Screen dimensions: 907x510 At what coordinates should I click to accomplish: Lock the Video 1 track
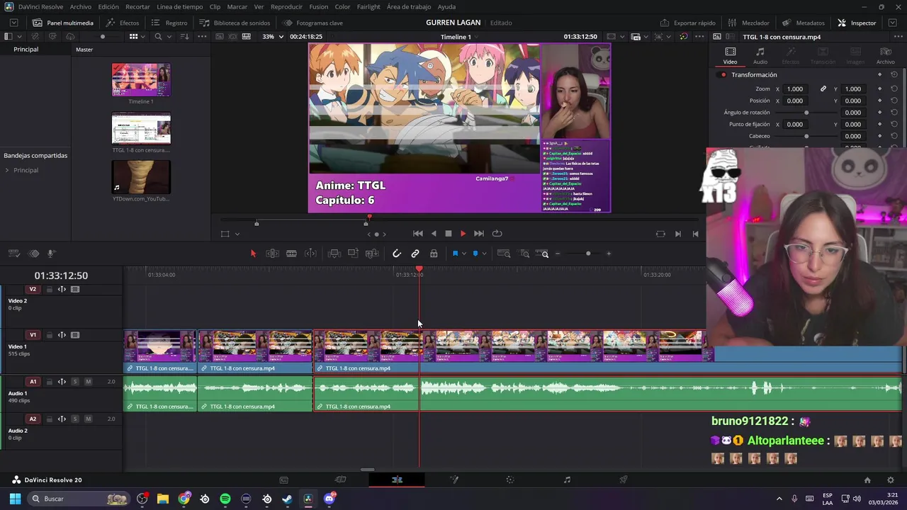click(49, 335)
